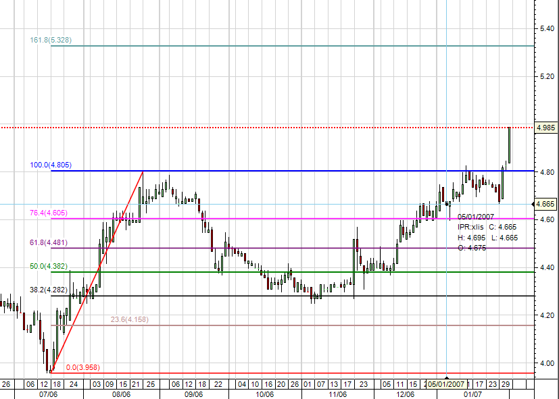Select the 0.0(3.958) Fibonacci base label

(x=83, y=367)
